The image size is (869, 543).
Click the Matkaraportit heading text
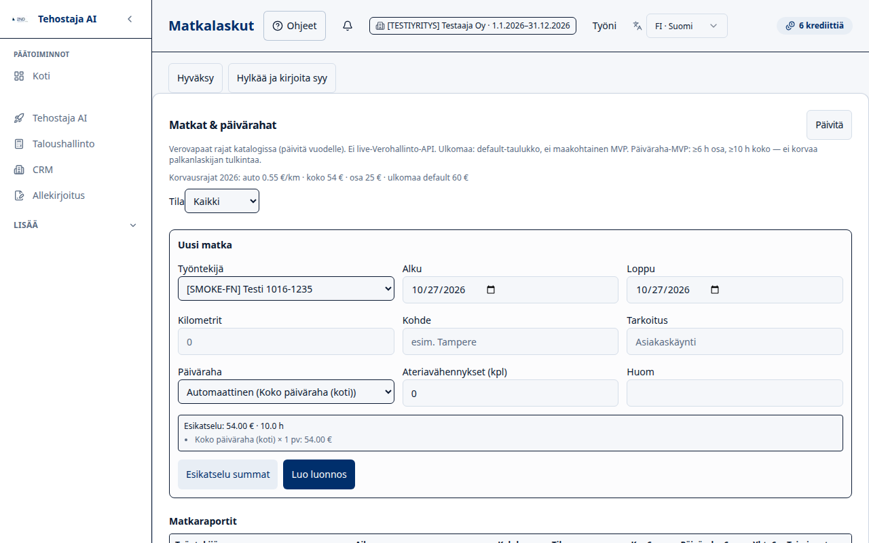[x=203, y=521]
